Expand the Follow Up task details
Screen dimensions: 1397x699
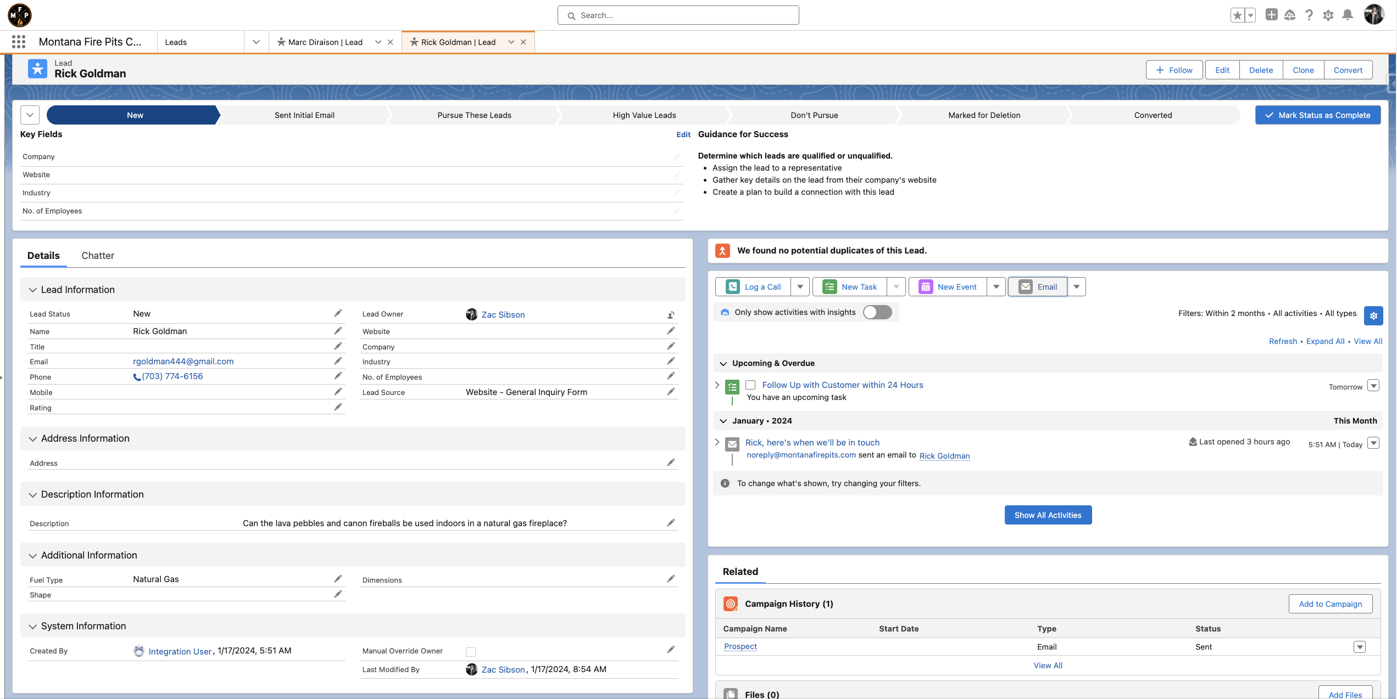coord(717,385)
